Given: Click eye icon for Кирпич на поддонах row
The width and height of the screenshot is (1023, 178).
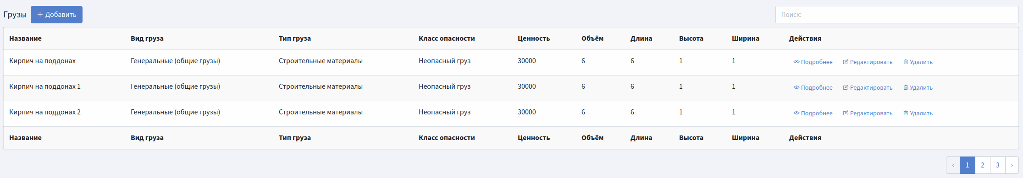Looking at the screenshot, I should (796, 62).
